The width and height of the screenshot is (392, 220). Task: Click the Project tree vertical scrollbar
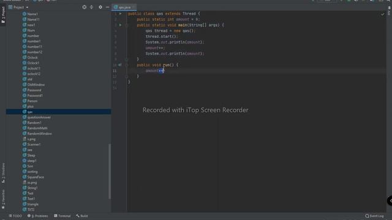click(x=110, y=172)
